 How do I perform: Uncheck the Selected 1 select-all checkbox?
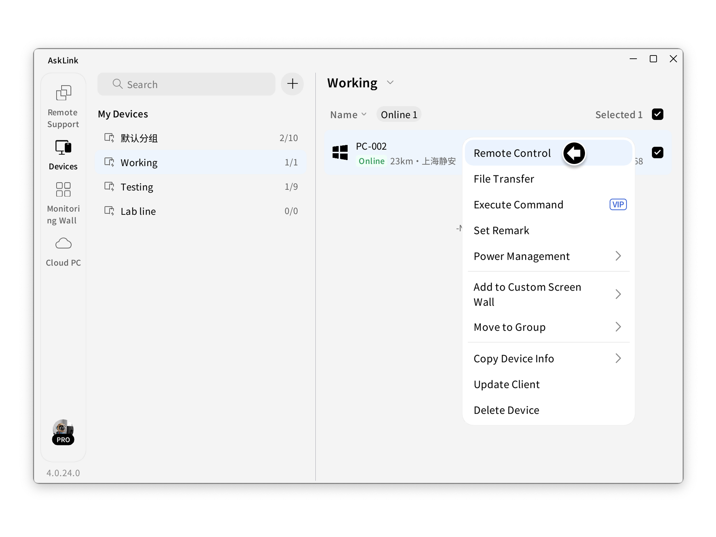[x=657, y=115]
